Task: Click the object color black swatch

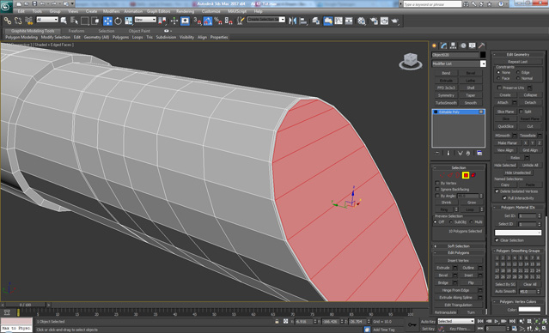Action: click(483, 55)
